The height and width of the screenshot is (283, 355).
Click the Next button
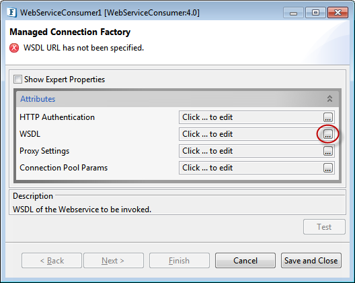coord(114,261)
